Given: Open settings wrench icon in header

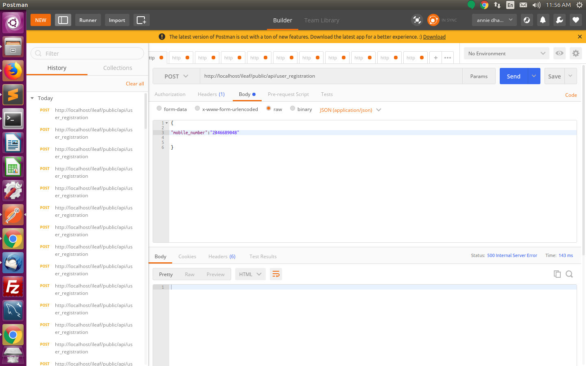Looking at the screenshot, I should tap(560, 20).
